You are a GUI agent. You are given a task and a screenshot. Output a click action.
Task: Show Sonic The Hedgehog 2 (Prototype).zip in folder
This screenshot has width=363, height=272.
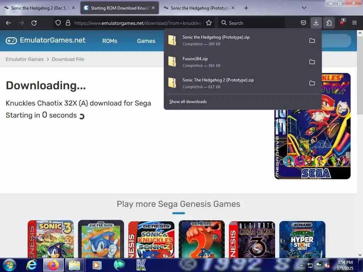(x=312, y=83)
